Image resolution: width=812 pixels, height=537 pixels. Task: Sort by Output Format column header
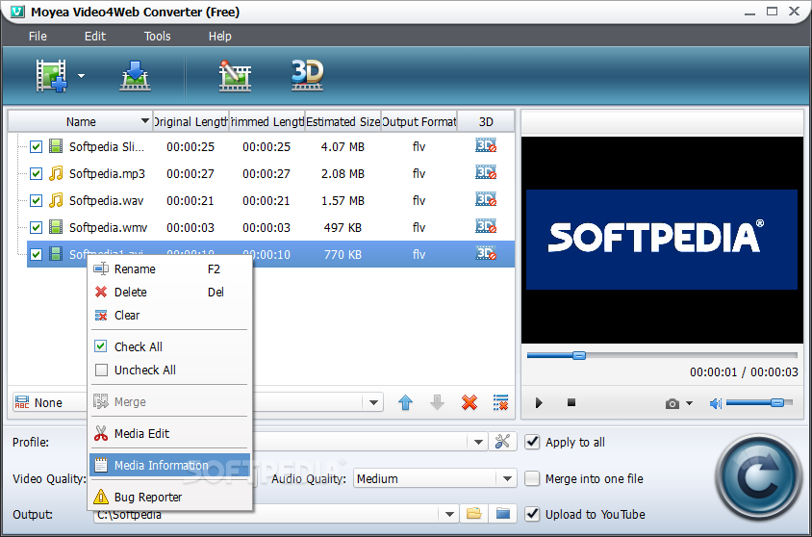point(419,121)
